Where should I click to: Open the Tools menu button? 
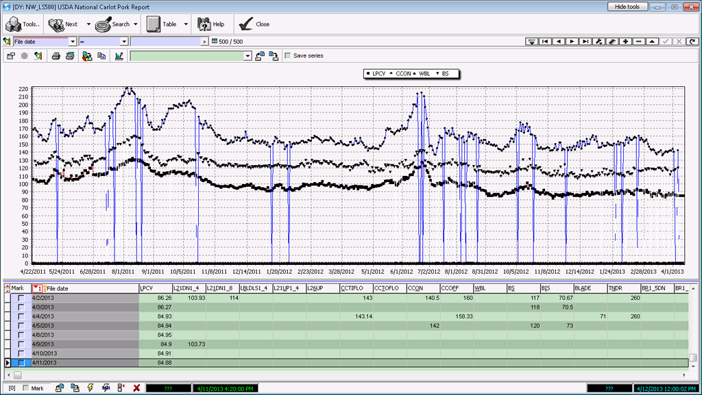[23, 24]
